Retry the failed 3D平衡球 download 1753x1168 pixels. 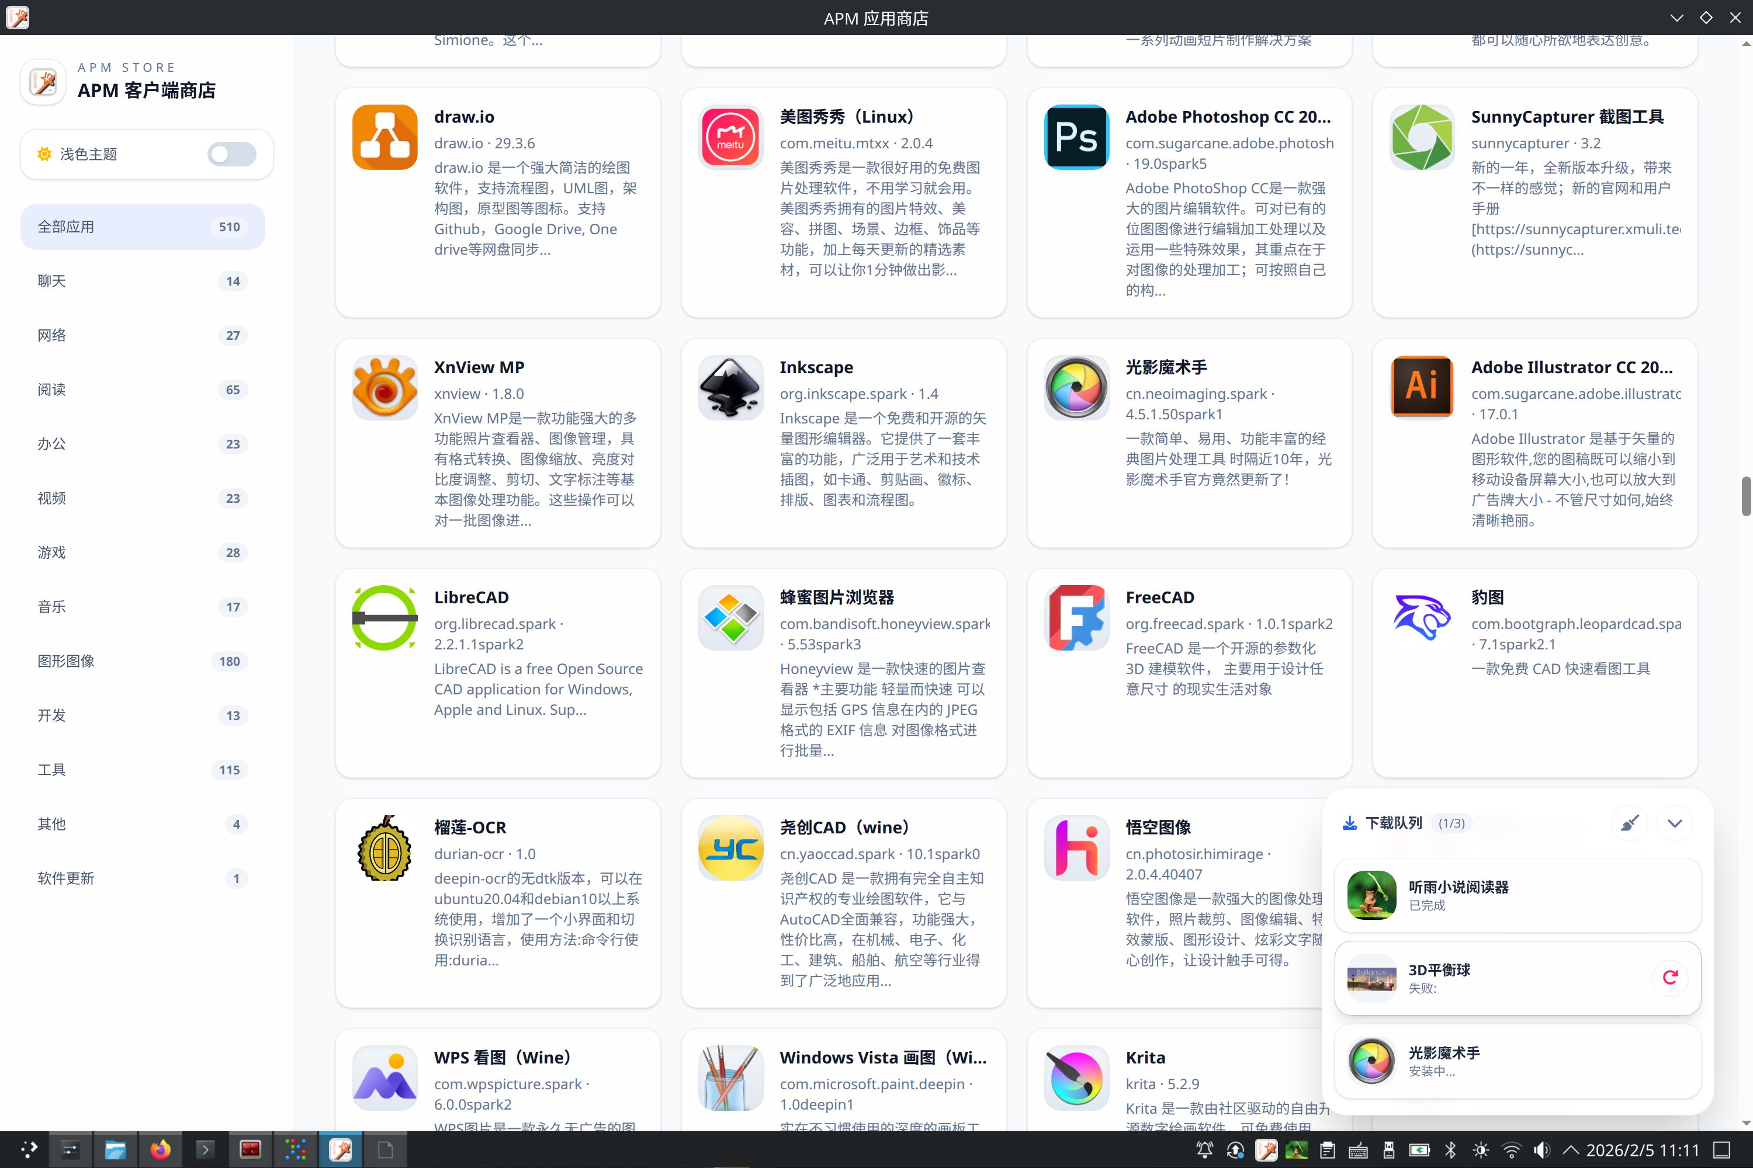tap(1670, 977)
